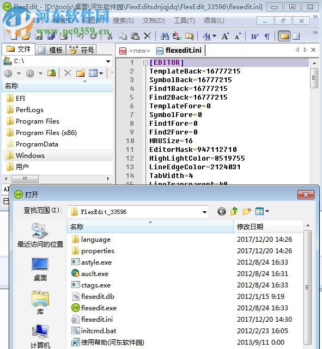Expand menu bar overflow chevron
This screenshot has height=349, width=322.
pos(315,17)
